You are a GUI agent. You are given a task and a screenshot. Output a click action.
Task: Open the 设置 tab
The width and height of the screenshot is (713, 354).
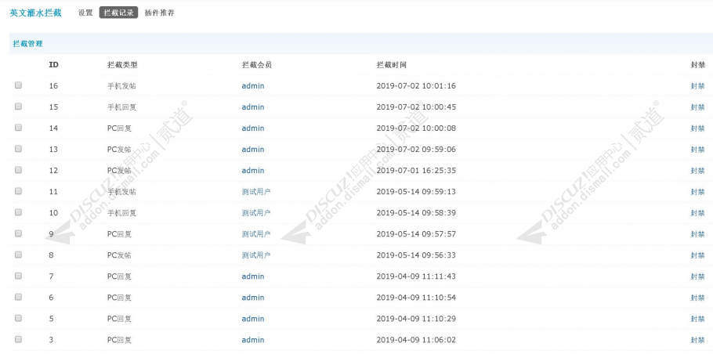(x=85, y=13)
